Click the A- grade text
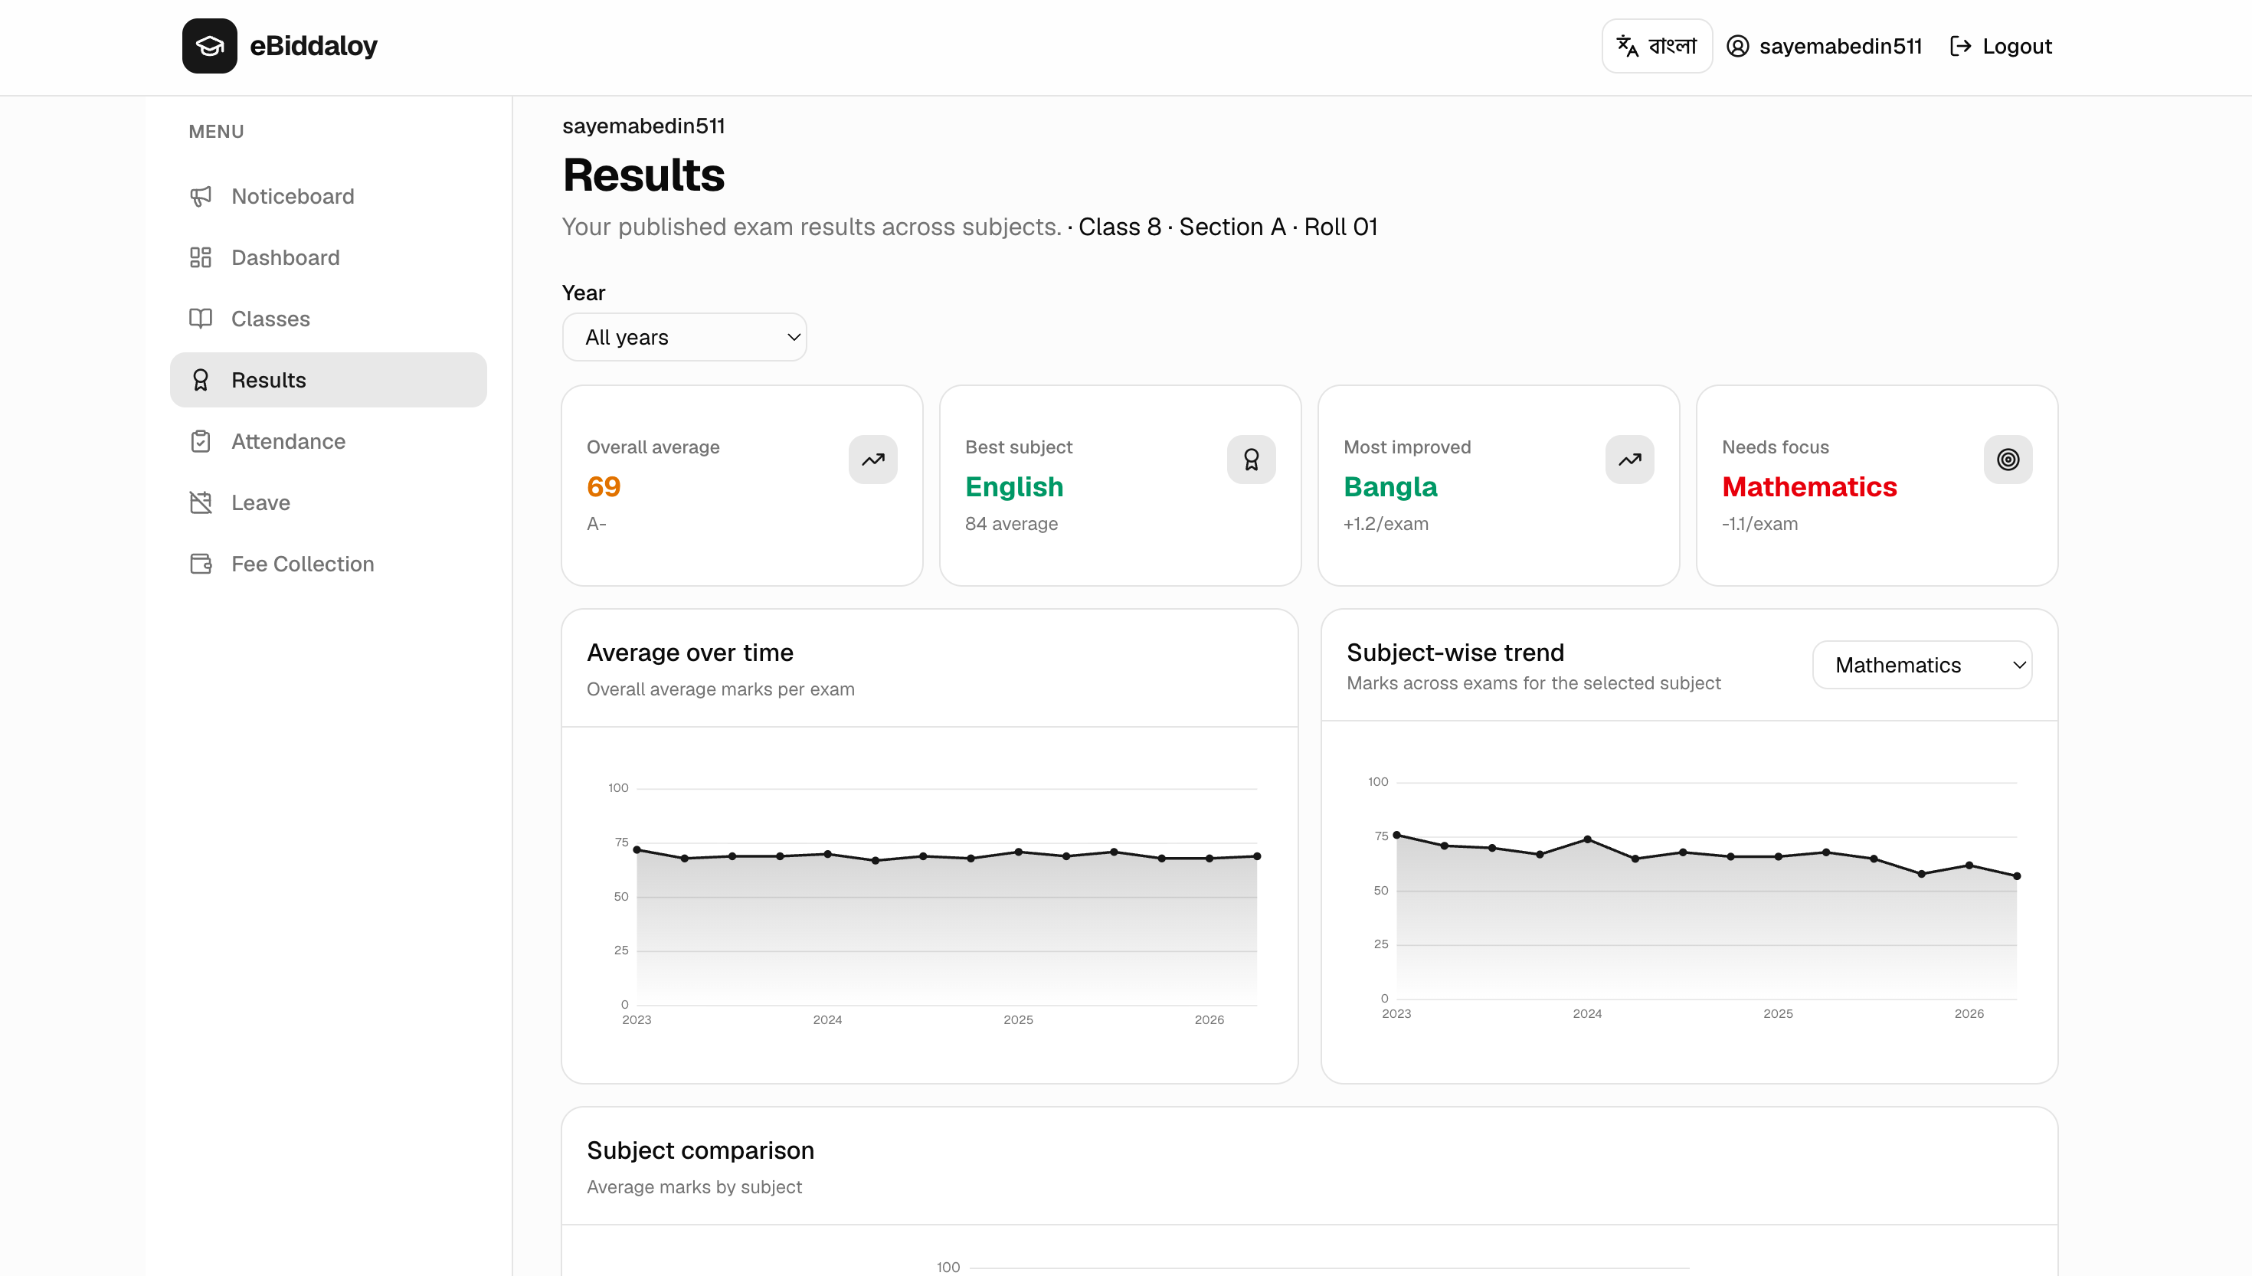Screen dimensions: 2252x1276 point(597,524)
